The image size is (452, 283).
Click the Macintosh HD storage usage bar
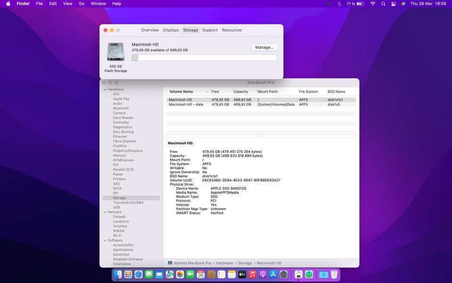(x=204, y=58)
